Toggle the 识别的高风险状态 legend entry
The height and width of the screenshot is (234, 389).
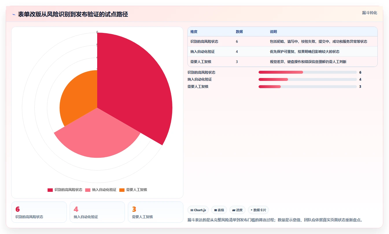coord(65,190)
